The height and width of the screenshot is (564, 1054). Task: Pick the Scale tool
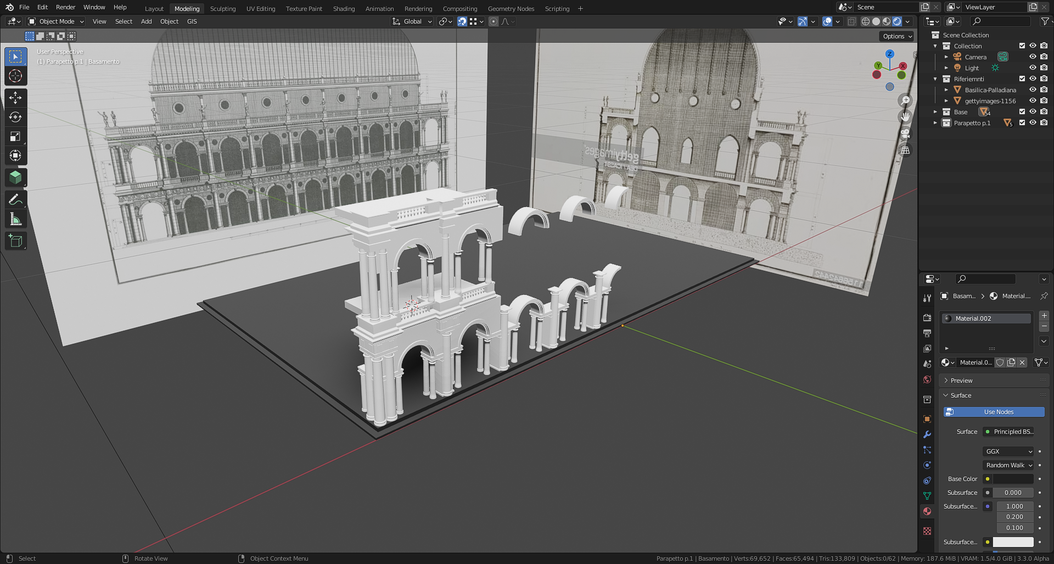coord(15,136)
